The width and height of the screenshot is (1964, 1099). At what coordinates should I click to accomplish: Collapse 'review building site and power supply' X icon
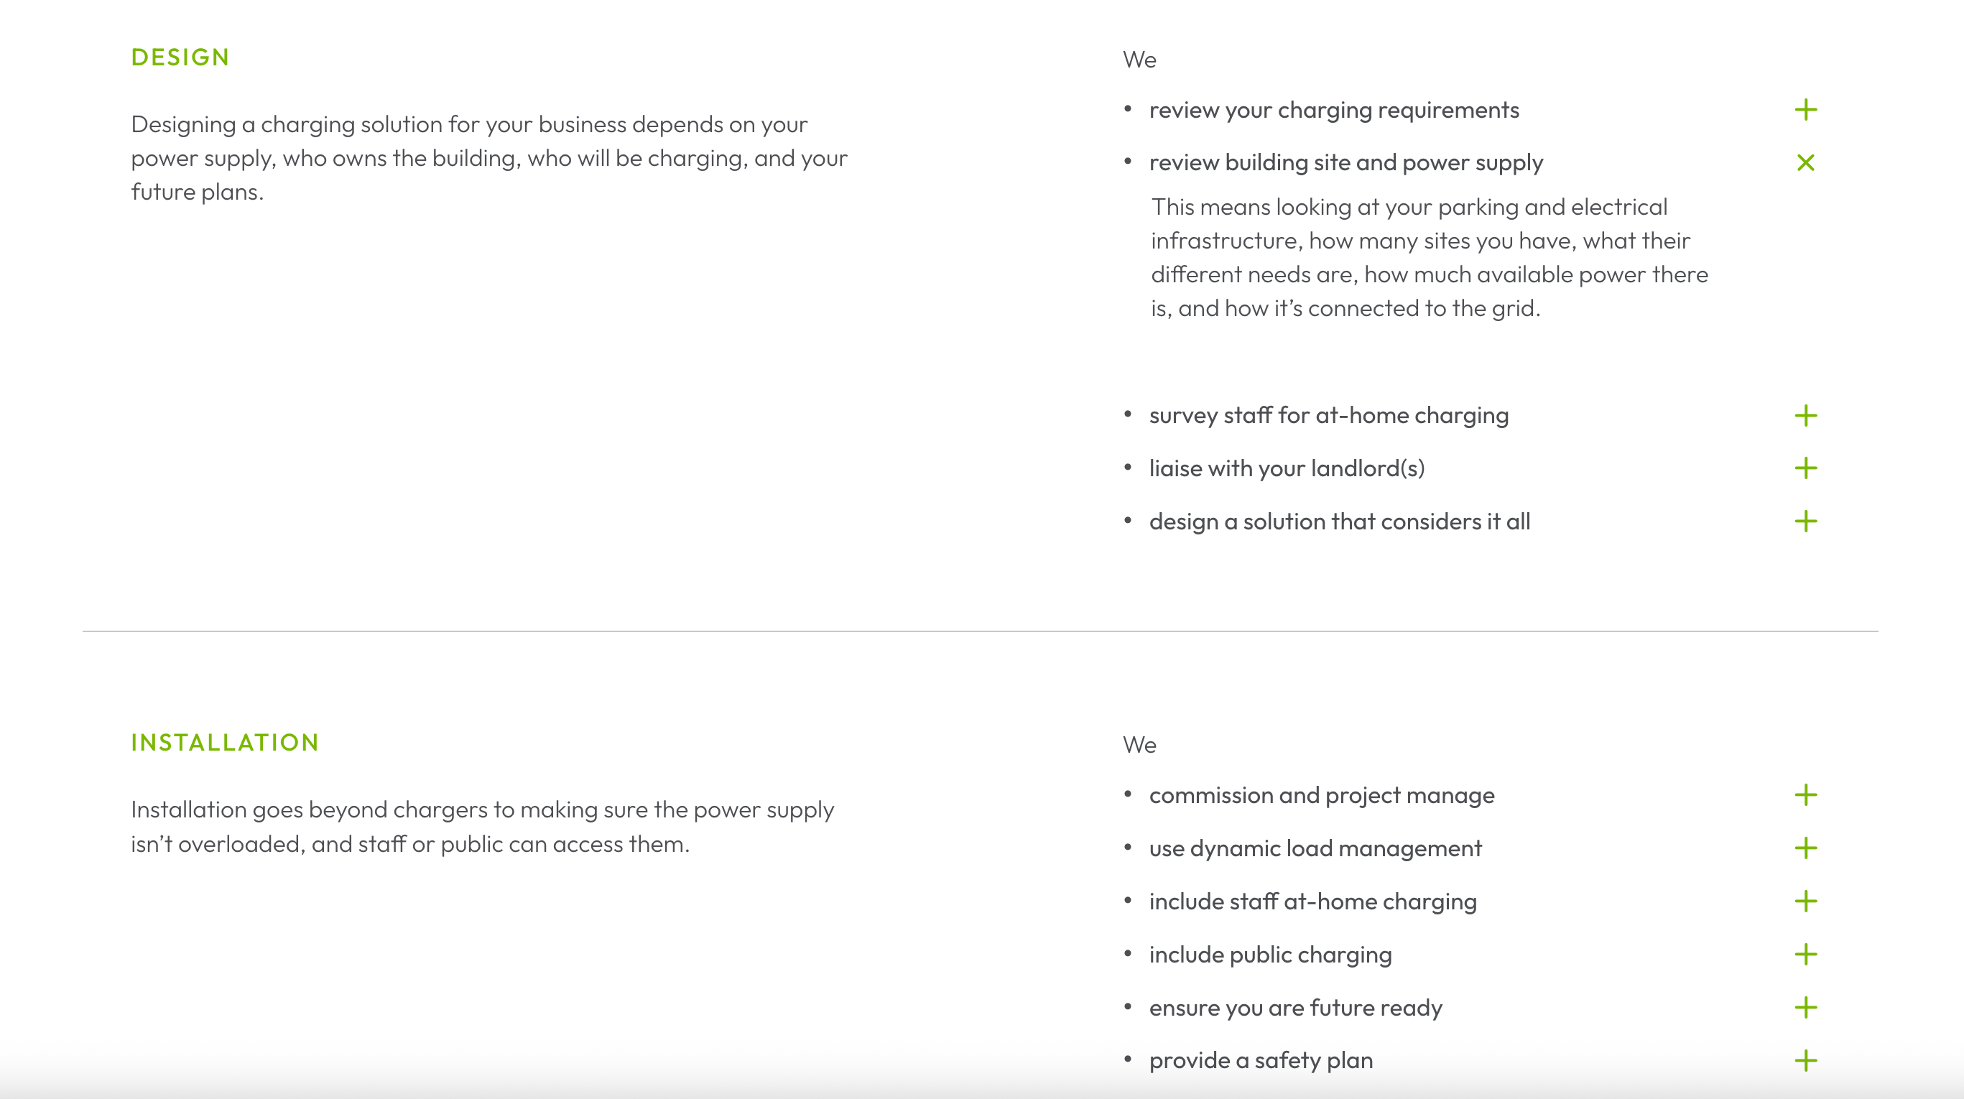[x=1805, y=162]
